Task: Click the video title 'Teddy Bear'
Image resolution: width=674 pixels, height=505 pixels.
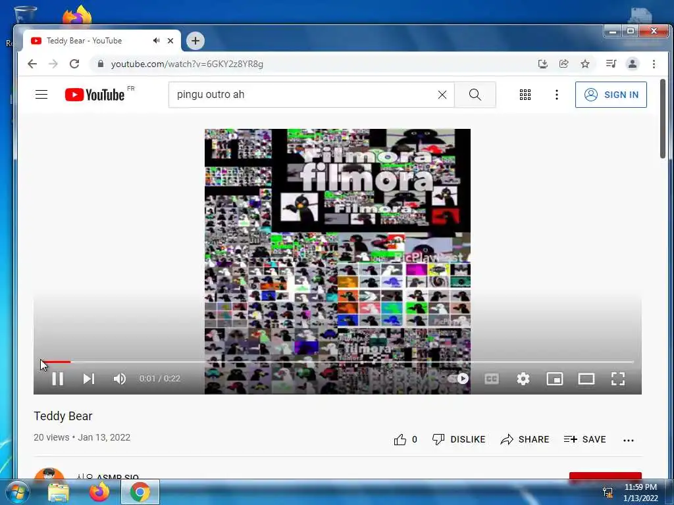Action: (63, 416)
